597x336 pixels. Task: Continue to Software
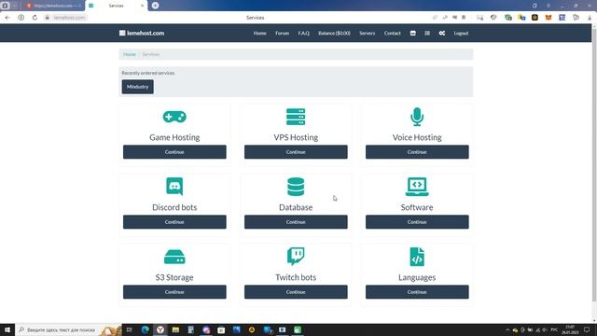(x=417, y=222)
